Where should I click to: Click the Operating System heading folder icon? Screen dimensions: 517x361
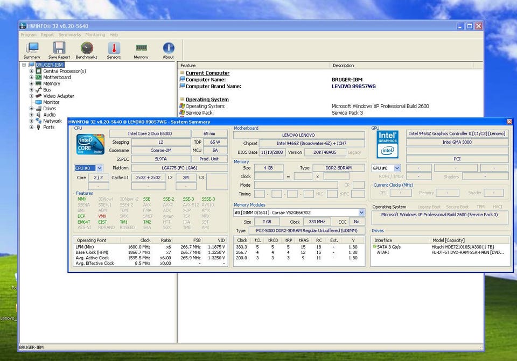click(x=182, y=99)
